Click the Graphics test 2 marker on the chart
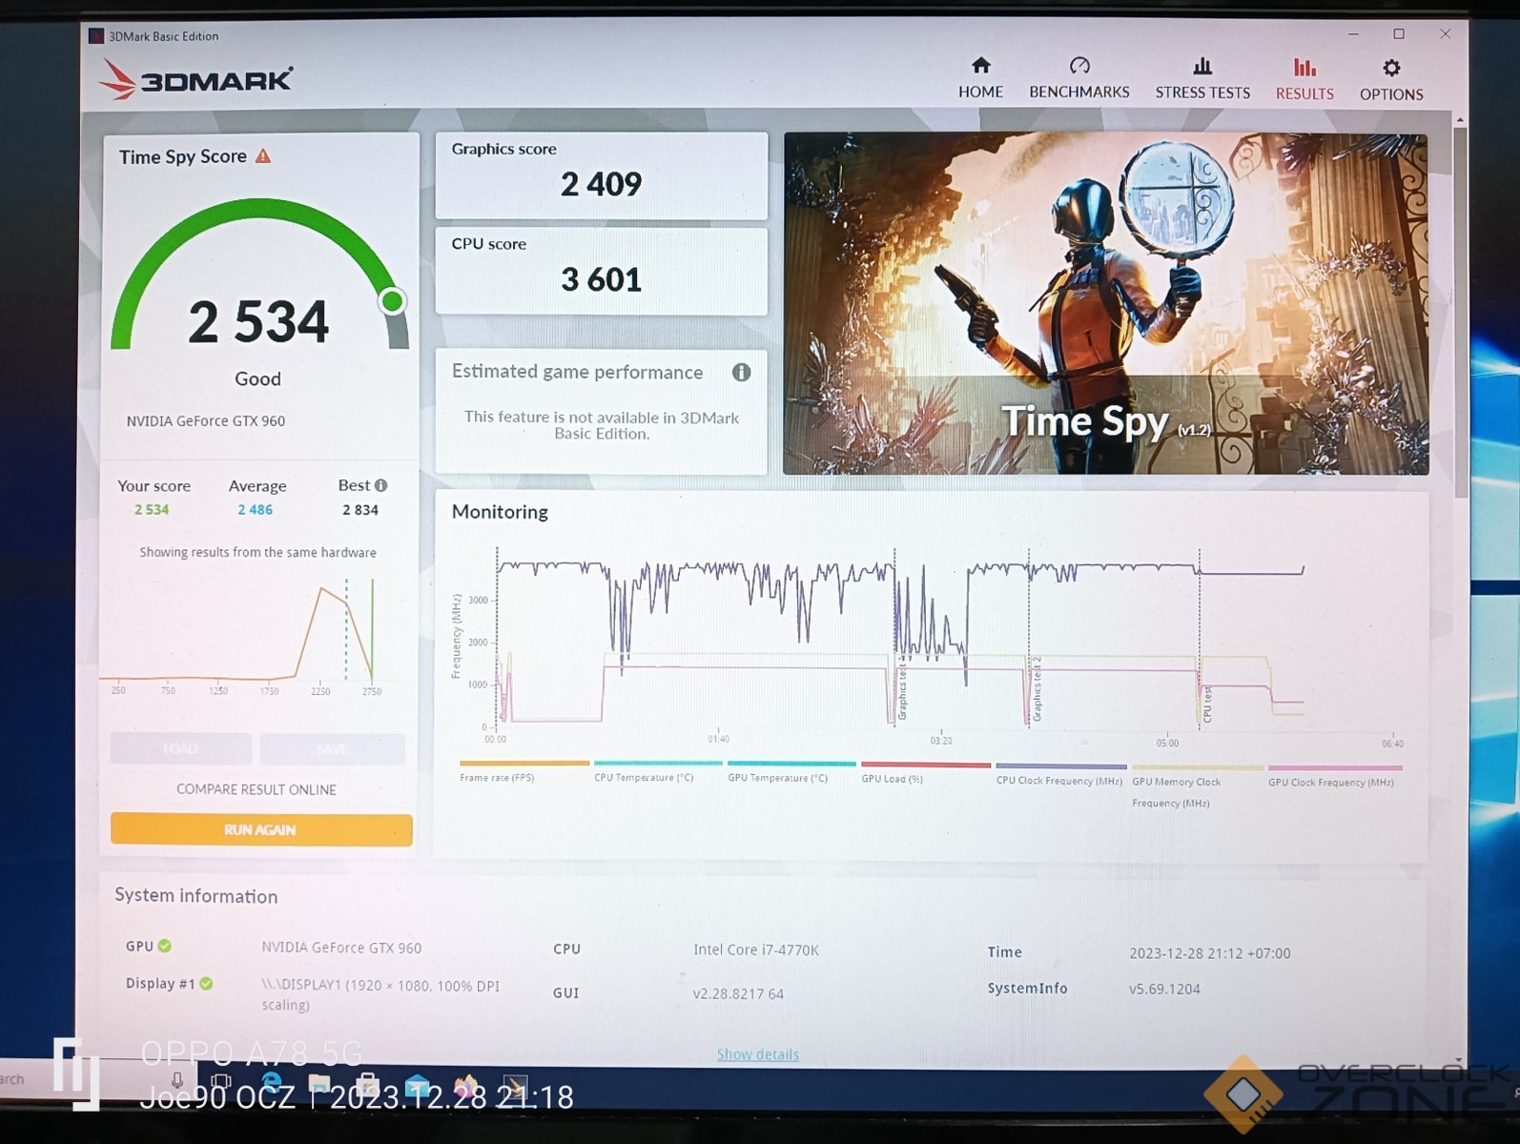Image resolution: width=1520 pixels, height=1144 pixels. tap(1037, 688)
